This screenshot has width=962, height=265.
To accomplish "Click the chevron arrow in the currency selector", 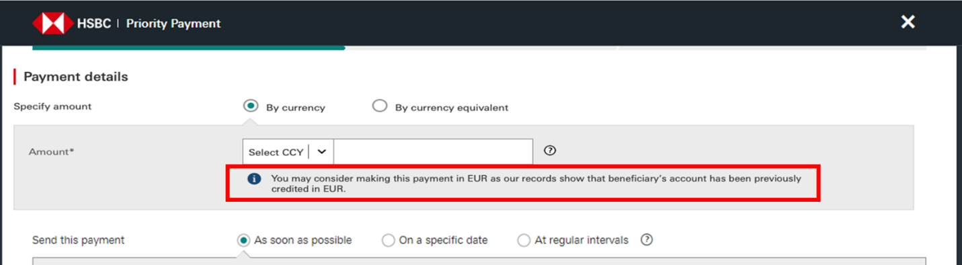I will pos(321,152).
